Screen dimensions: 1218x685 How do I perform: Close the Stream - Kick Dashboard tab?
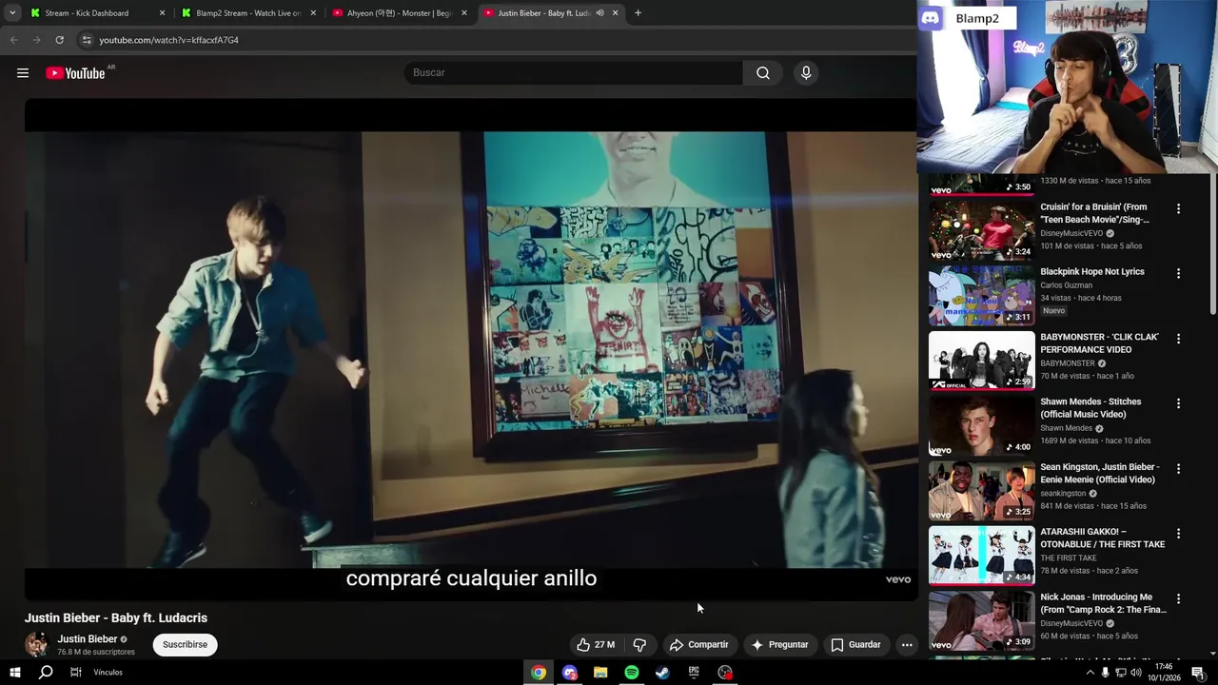pos(162,13)
